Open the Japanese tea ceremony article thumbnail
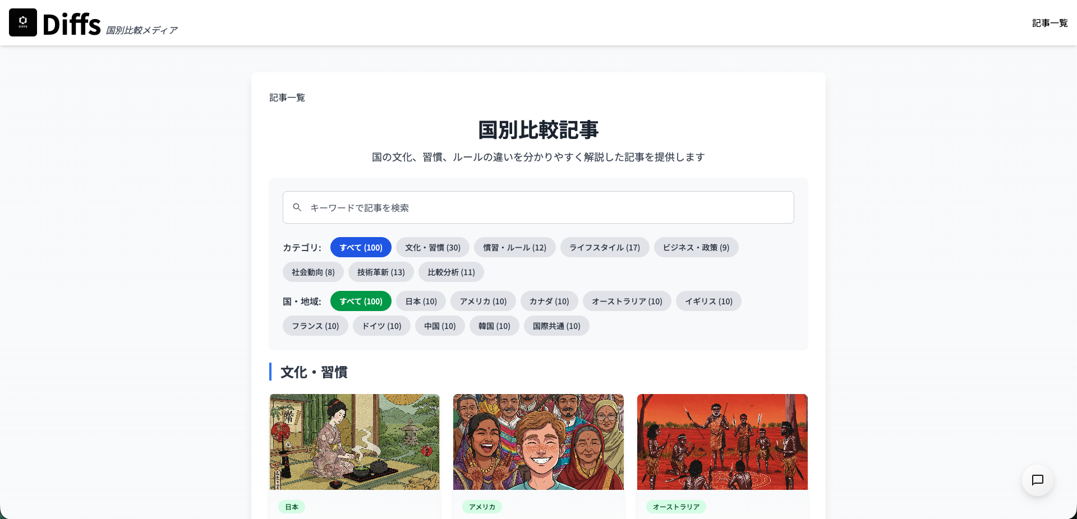This screenshot has height=519, width=1077. [355, 442]
